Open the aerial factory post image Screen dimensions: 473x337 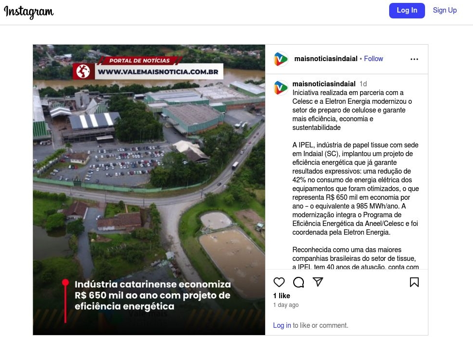pyautogui.click(x=149, y=190)
